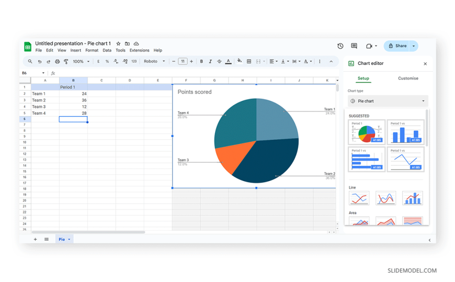
Task: Open the File menu
Action: pyautogui.click(x=39, y=50)
